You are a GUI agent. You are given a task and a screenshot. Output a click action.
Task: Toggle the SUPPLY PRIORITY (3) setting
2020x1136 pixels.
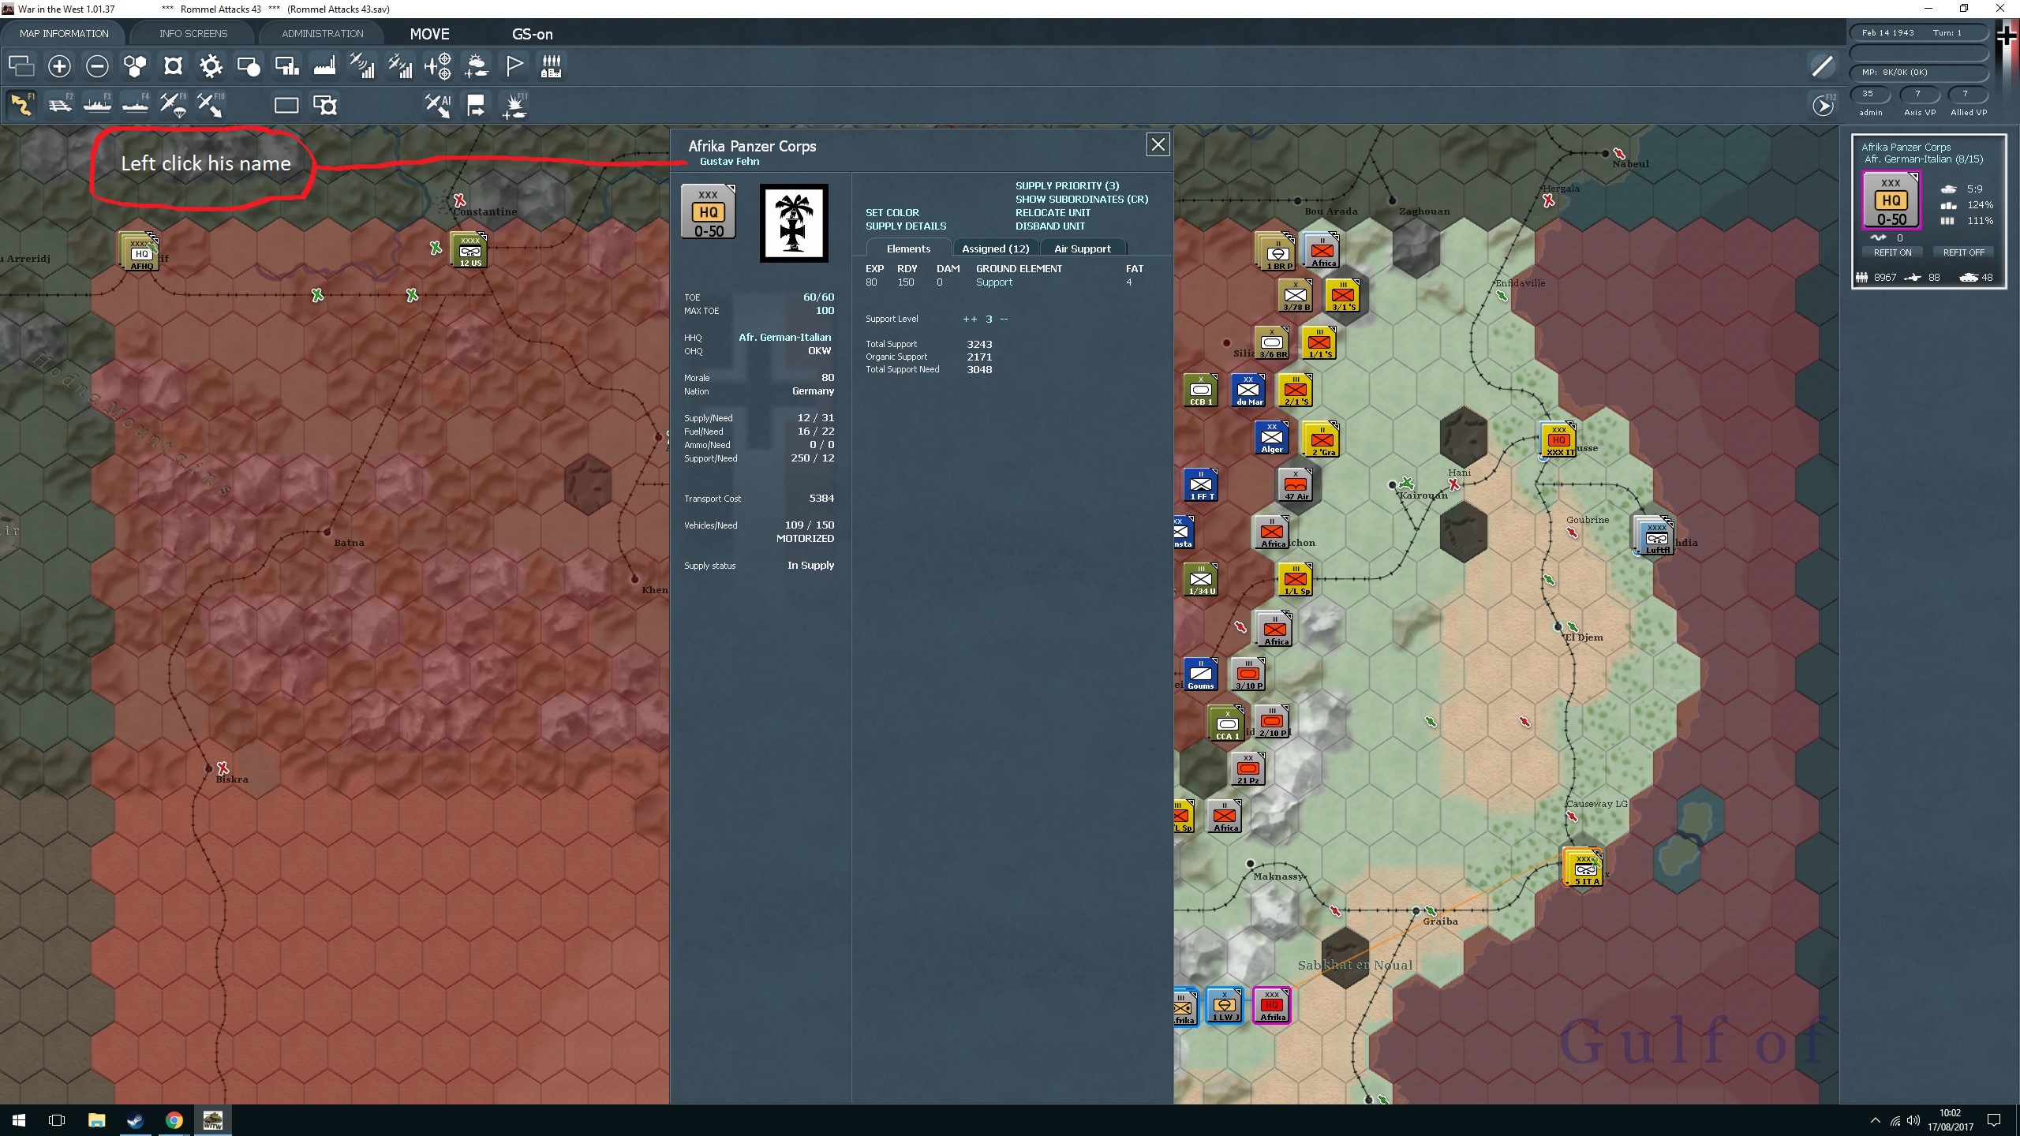(1067, 185)
